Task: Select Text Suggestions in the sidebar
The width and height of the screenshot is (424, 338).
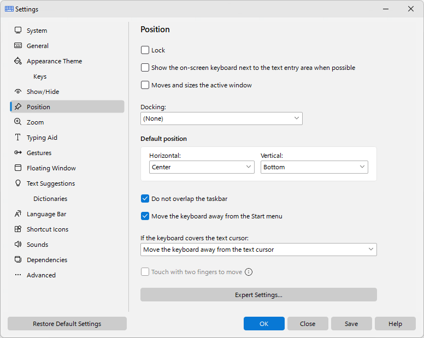Action: [x=67, y=183]
